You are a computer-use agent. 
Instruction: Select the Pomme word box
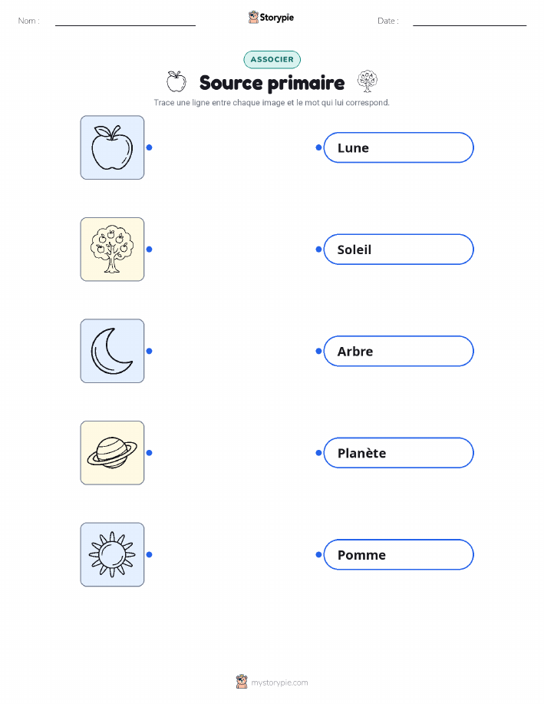pyautogui.click(x=398, y=555)
